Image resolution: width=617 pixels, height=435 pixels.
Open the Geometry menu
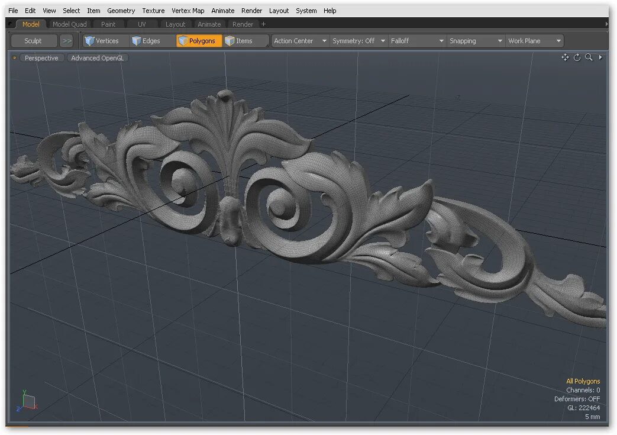click(121, 10)
